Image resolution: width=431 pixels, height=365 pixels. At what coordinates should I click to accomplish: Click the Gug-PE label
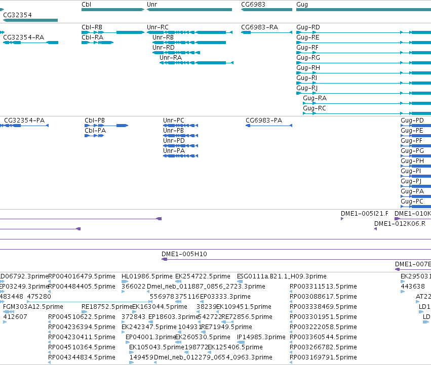[412, 131]
